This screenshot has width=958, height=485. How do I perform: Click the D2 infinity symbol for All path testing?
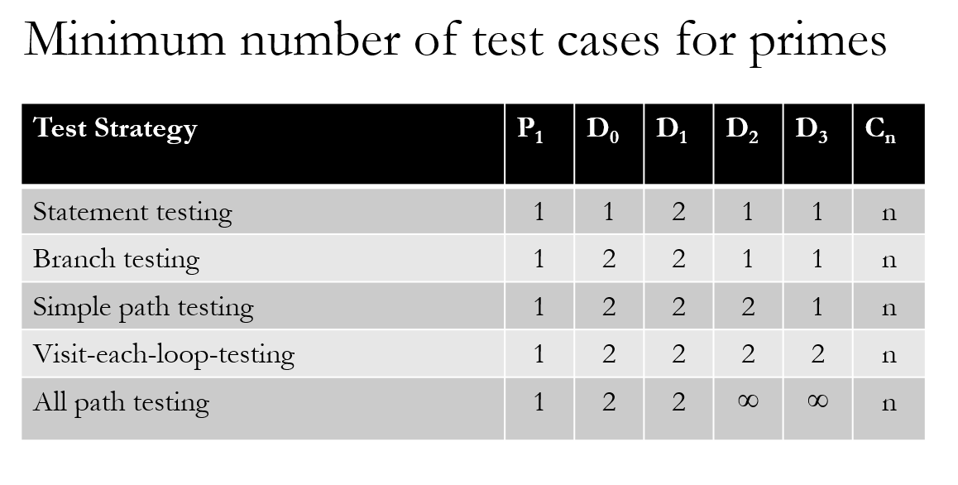pyautogui.click(x=748, y=402)
